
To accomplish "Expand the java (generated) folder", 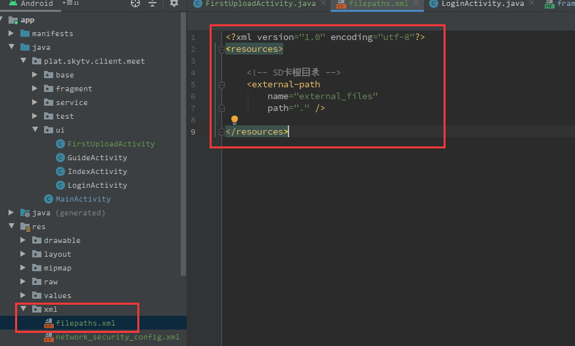I will [11, 212].
